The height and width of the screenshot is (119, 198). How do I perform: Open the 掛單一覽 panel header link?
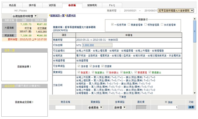(10, 50)
